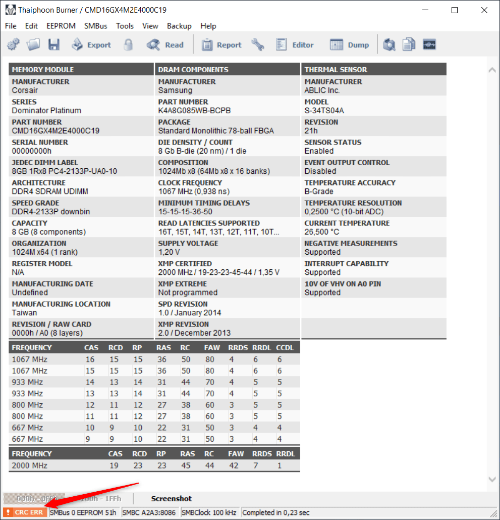Open the Edit menu
This screenshot has width=500, height=520.
31,26
